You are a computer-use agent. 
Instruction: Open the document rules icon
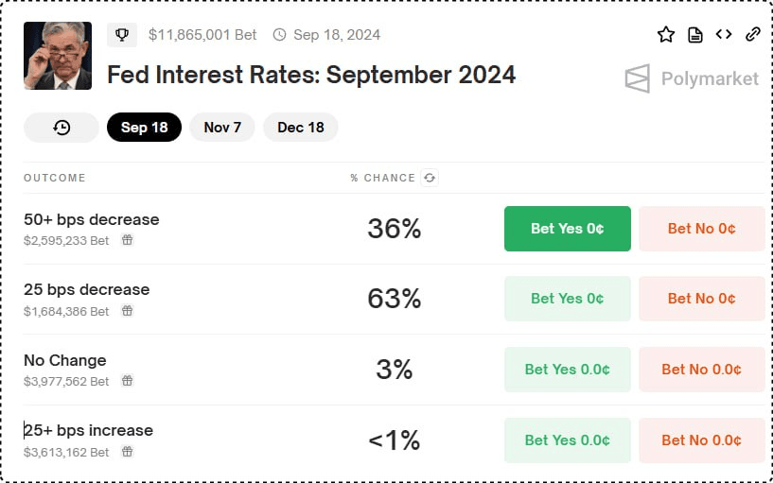click(x=695, y=35)
